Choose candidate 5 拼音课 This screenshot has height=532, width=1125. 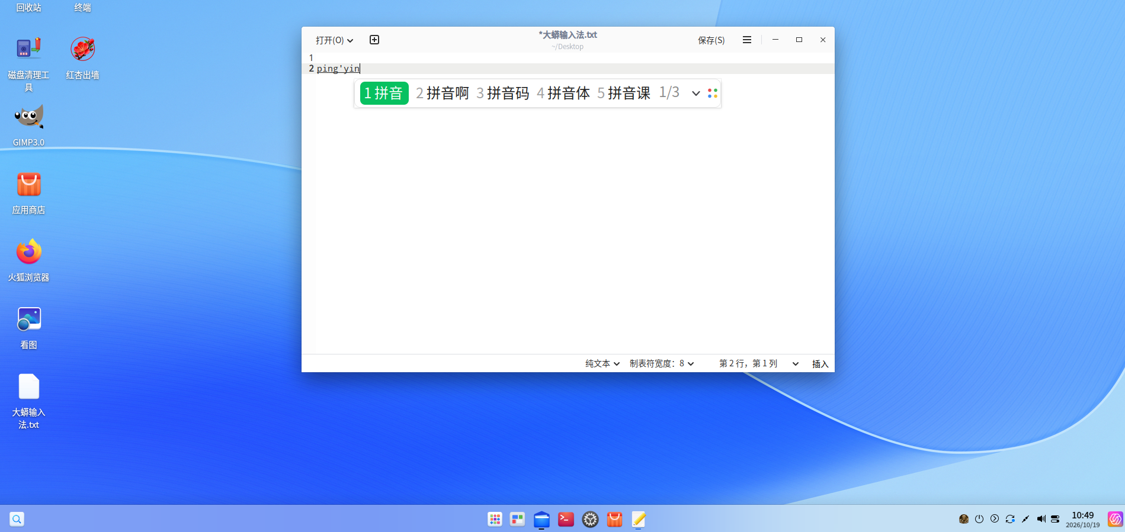tap(624, 93)
